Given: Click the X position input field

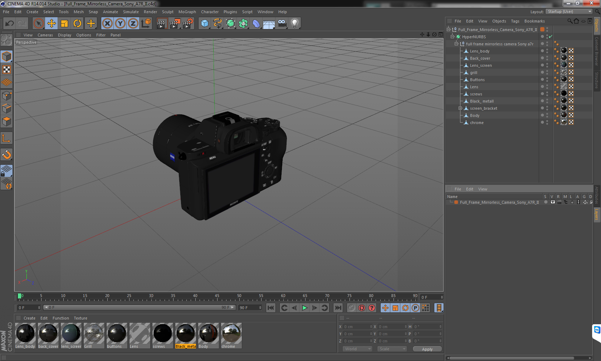Looking at the screenshot, I should pos(358,327).
